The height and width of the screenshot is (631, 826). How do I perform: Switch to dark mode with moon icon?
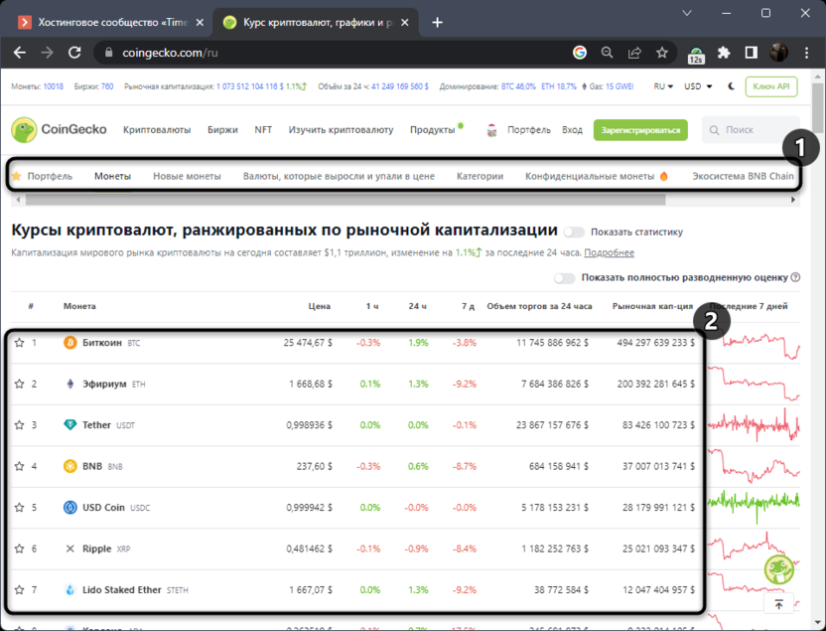pos(731,86)
